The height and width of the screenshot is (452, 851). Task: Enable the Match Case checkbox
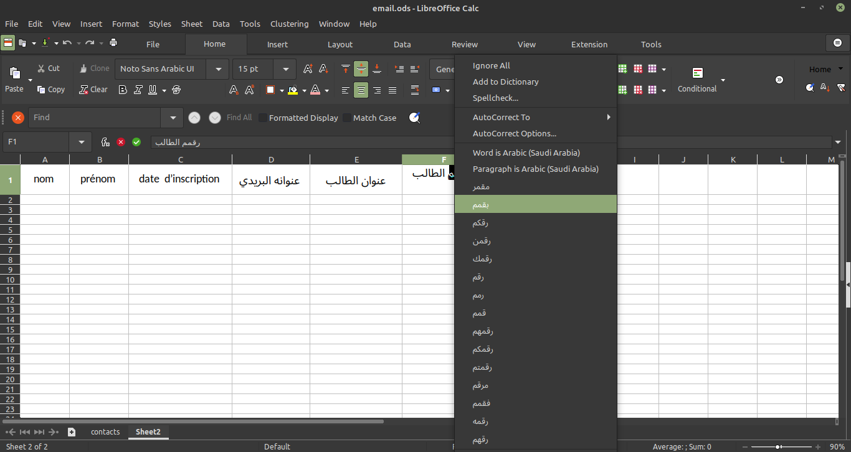pos(348,118)
